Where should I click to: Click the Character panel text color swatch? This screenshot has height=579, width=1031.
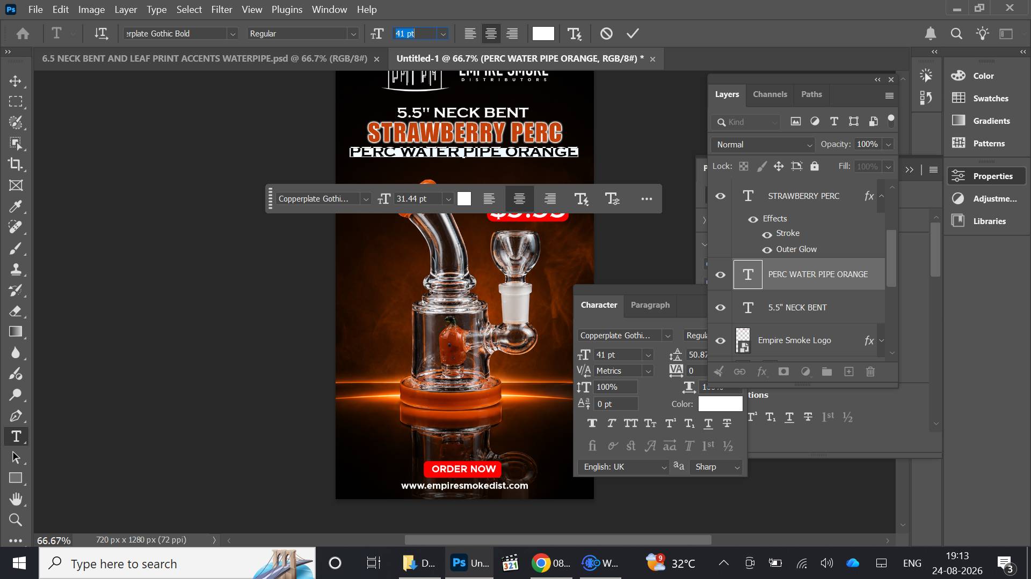(720, 404)
